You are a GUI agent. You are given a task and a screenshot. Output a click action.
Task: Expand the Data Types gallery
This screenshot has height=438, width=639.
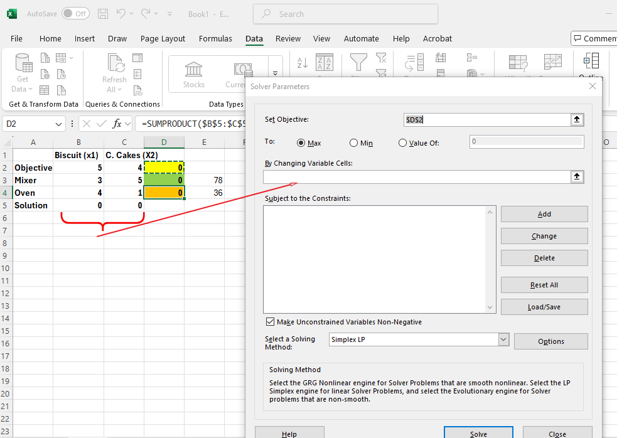[x=275, y=74]
